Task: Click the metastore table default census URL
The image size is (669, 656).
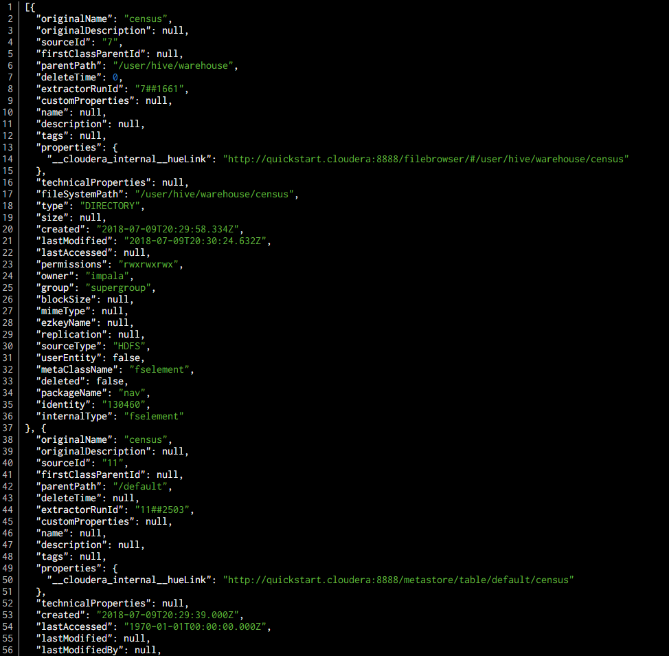Action: (x=398, y=580)
